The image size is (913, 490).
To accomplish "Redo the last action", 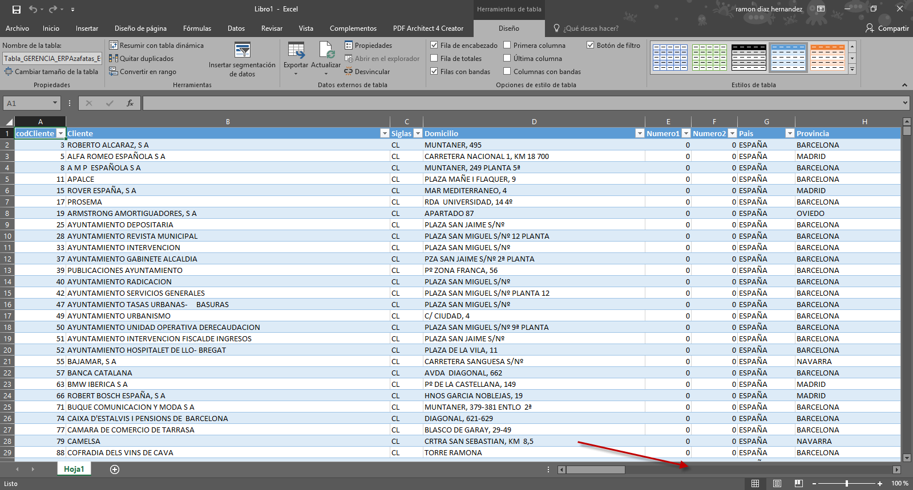I will click(x=52, y=9).
